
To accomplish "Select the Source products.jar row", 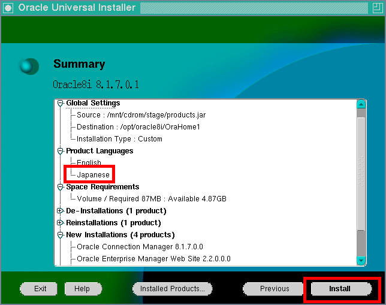I will click(x=141, y=115).
